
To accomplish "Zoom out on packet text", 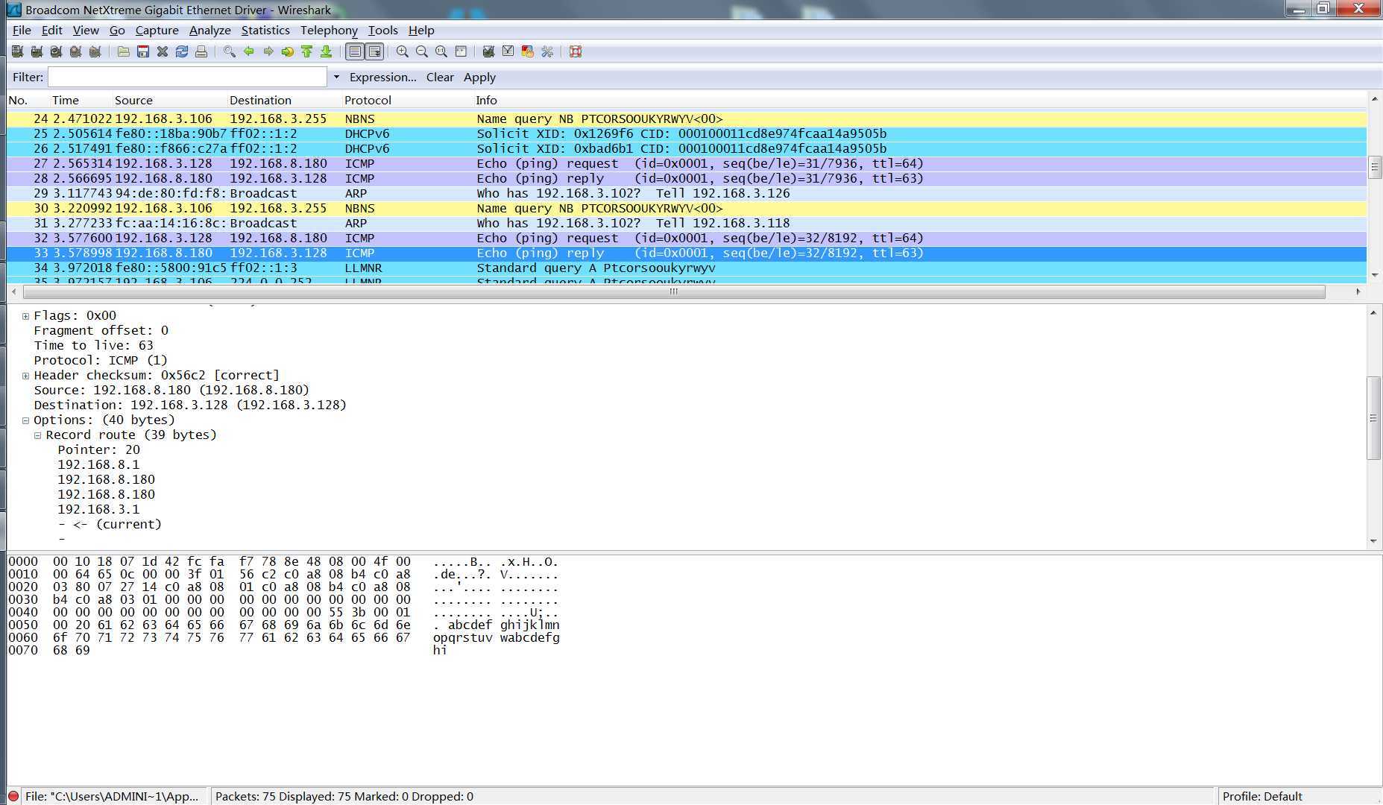I will pos(422,51).
